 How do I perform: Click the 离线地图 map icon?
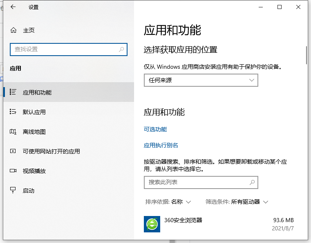tap(13, 132)
